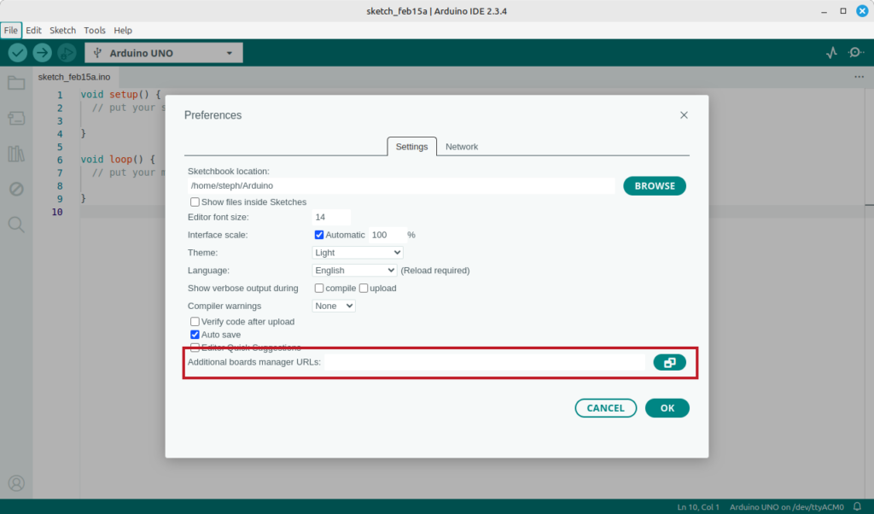Screen dimensions: 874x514
Task: Enable verbose output during compile
Action: pyautogui.click(x=319, y=289)
